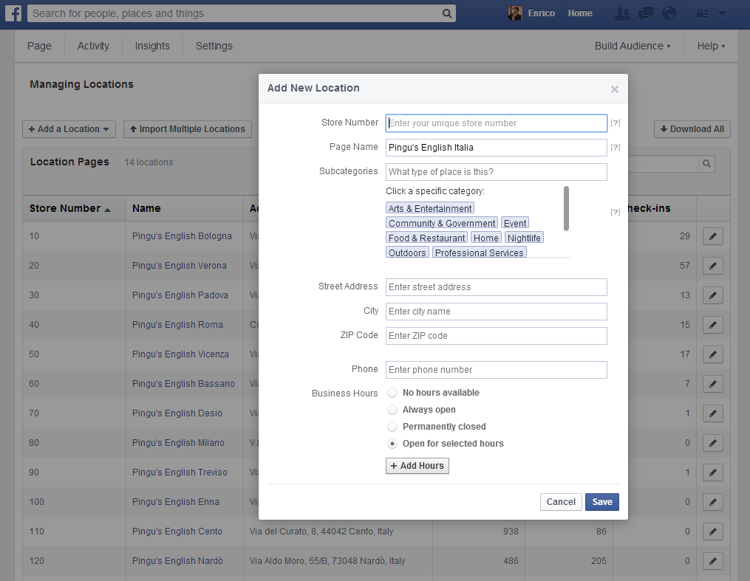Choose Professional Services category

[x=480, y=252]
